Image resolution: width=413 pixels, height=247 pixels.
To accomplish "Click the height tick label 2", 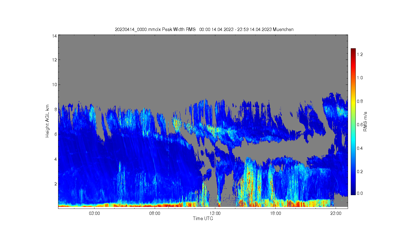I will [56, 184].
